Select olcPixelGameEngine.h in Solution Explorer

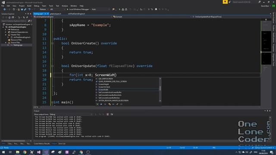click(x=22, y=37)
